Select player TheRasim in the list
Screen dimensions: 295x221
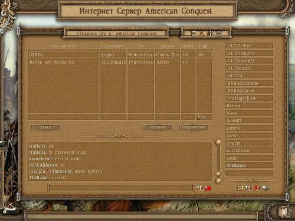pyautogui.click(x=250, y=166)
